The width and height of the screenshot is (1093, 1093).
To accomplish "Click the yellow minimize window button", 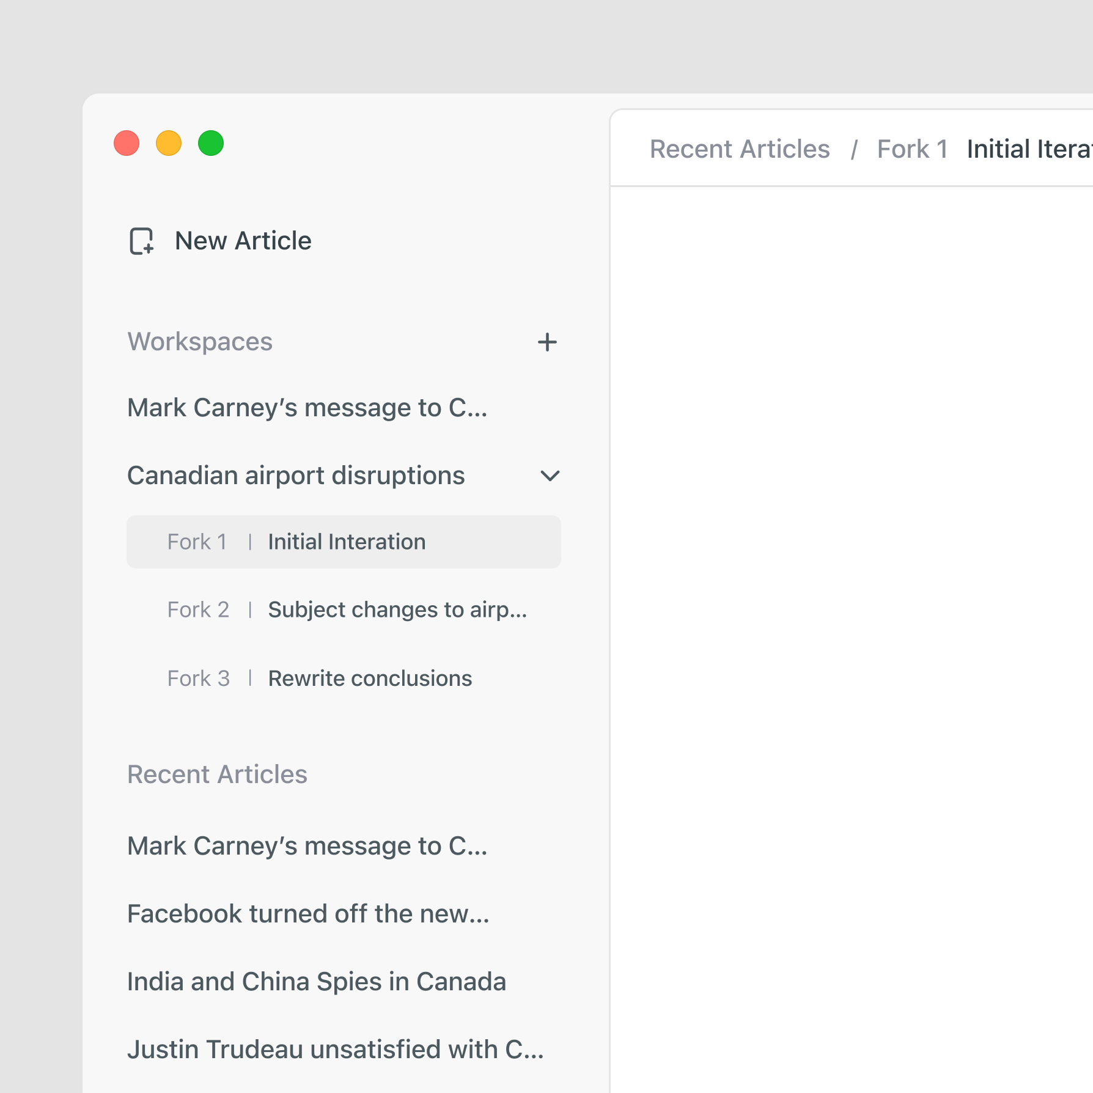I will [169, 144].
